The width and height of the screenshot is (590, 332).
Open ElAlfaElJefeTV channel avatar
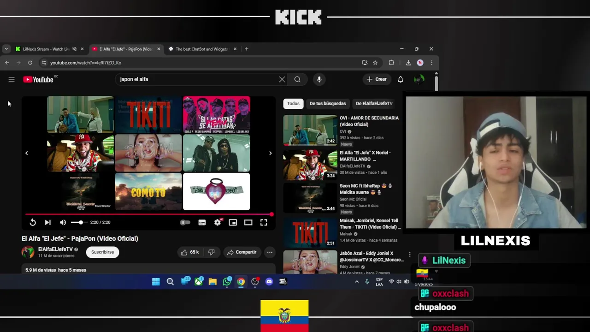click(x=28, y=252)
